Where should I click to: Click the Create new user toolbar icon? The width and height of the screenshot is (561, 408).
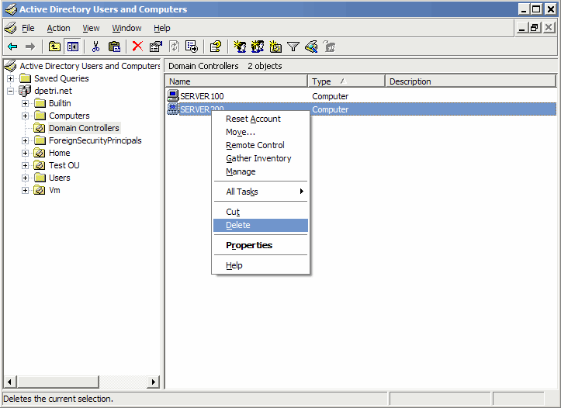pyautogui.click(x=240, y=47)
